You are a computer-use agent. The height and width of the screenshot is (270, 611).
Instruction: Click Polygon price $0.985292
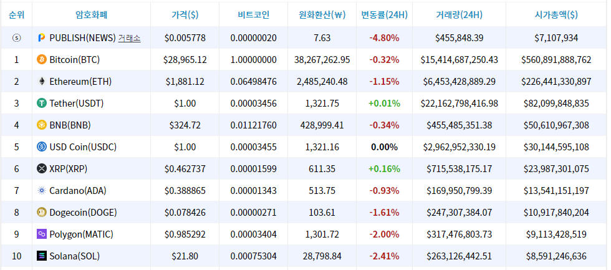[185, 234]
